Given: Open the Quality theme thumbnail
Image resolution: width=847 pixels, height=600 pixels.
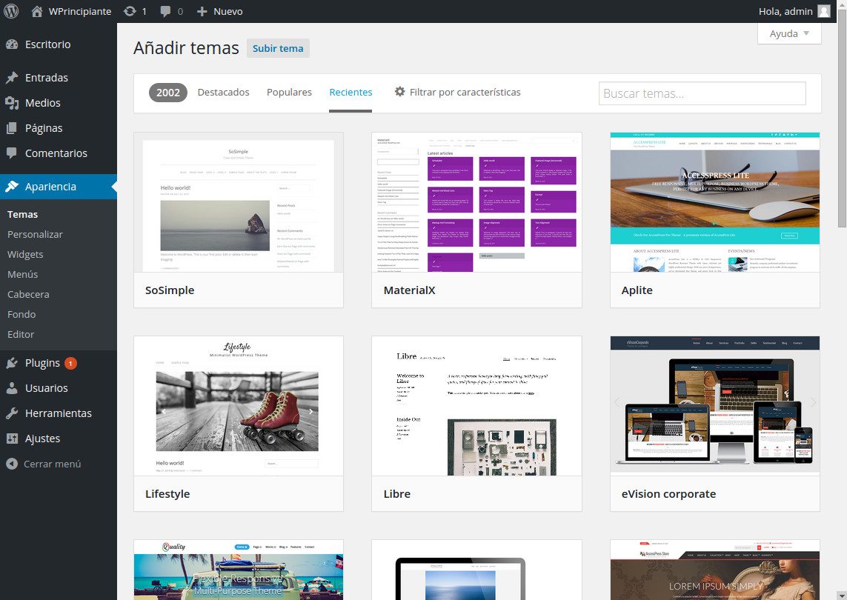Looking at the screenshot, I should (238, 570).
